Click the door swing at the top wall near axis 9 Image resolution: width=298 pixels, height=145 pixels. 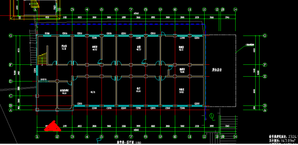click(x=163, y=34)
